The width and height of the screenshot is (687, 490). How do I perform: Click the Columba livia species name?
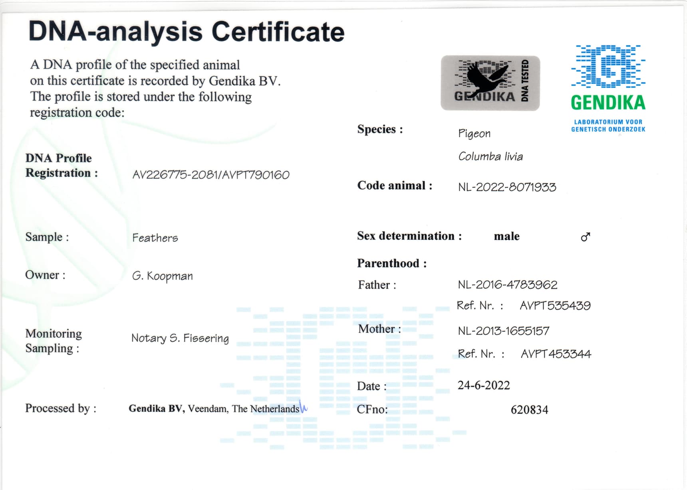pyautogui.click(x=490, y=156)
